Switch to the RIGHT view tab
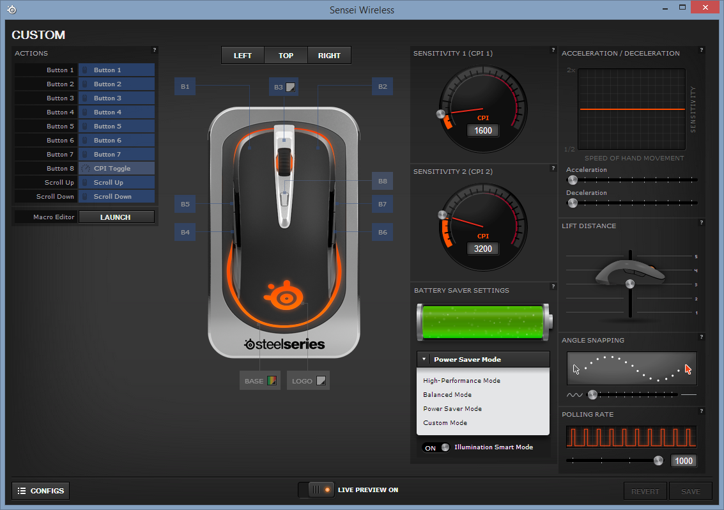 (x=329, y=56)
